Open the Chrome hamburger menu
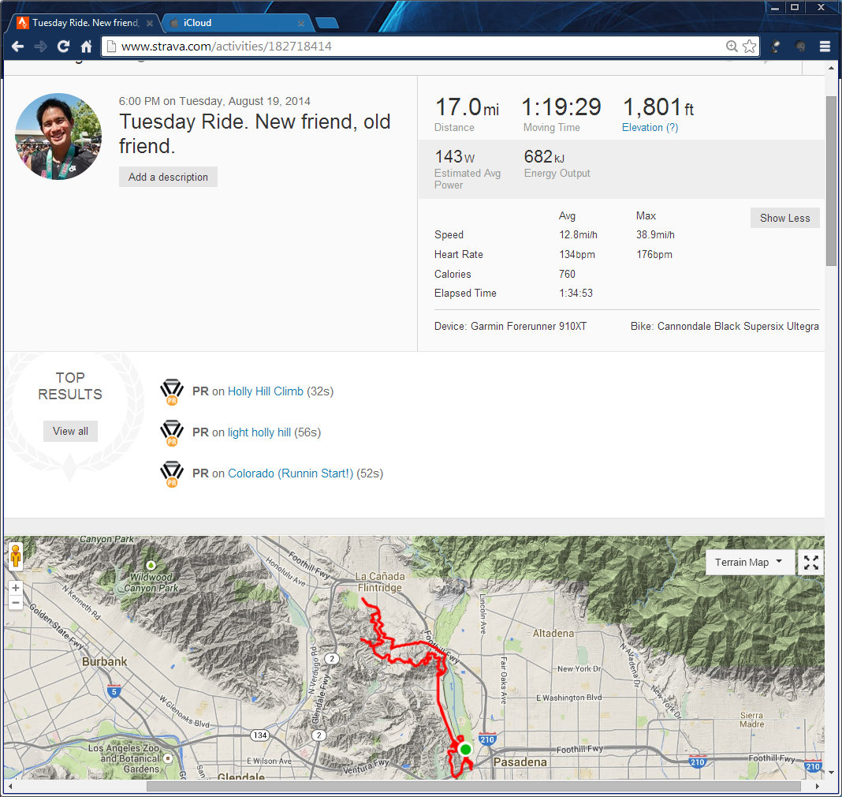This screenshot has width=842, height=797. point(825,47)
